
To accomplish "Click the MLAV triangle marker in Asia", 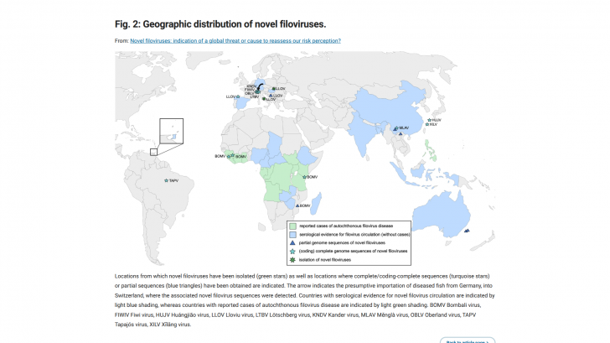I will [x=396, y=127].
